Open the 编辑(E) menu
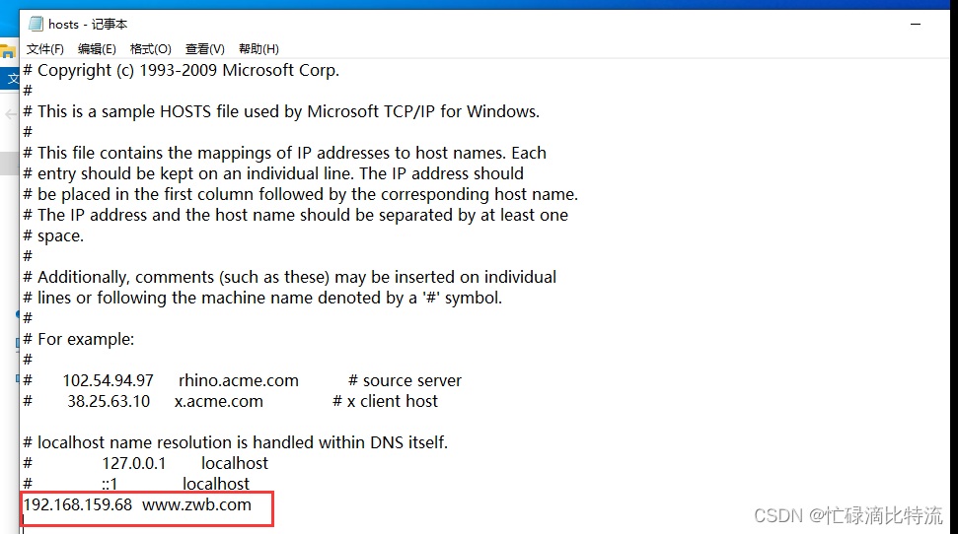This screenshot has width=958, height=534. (x=97, y=48)
